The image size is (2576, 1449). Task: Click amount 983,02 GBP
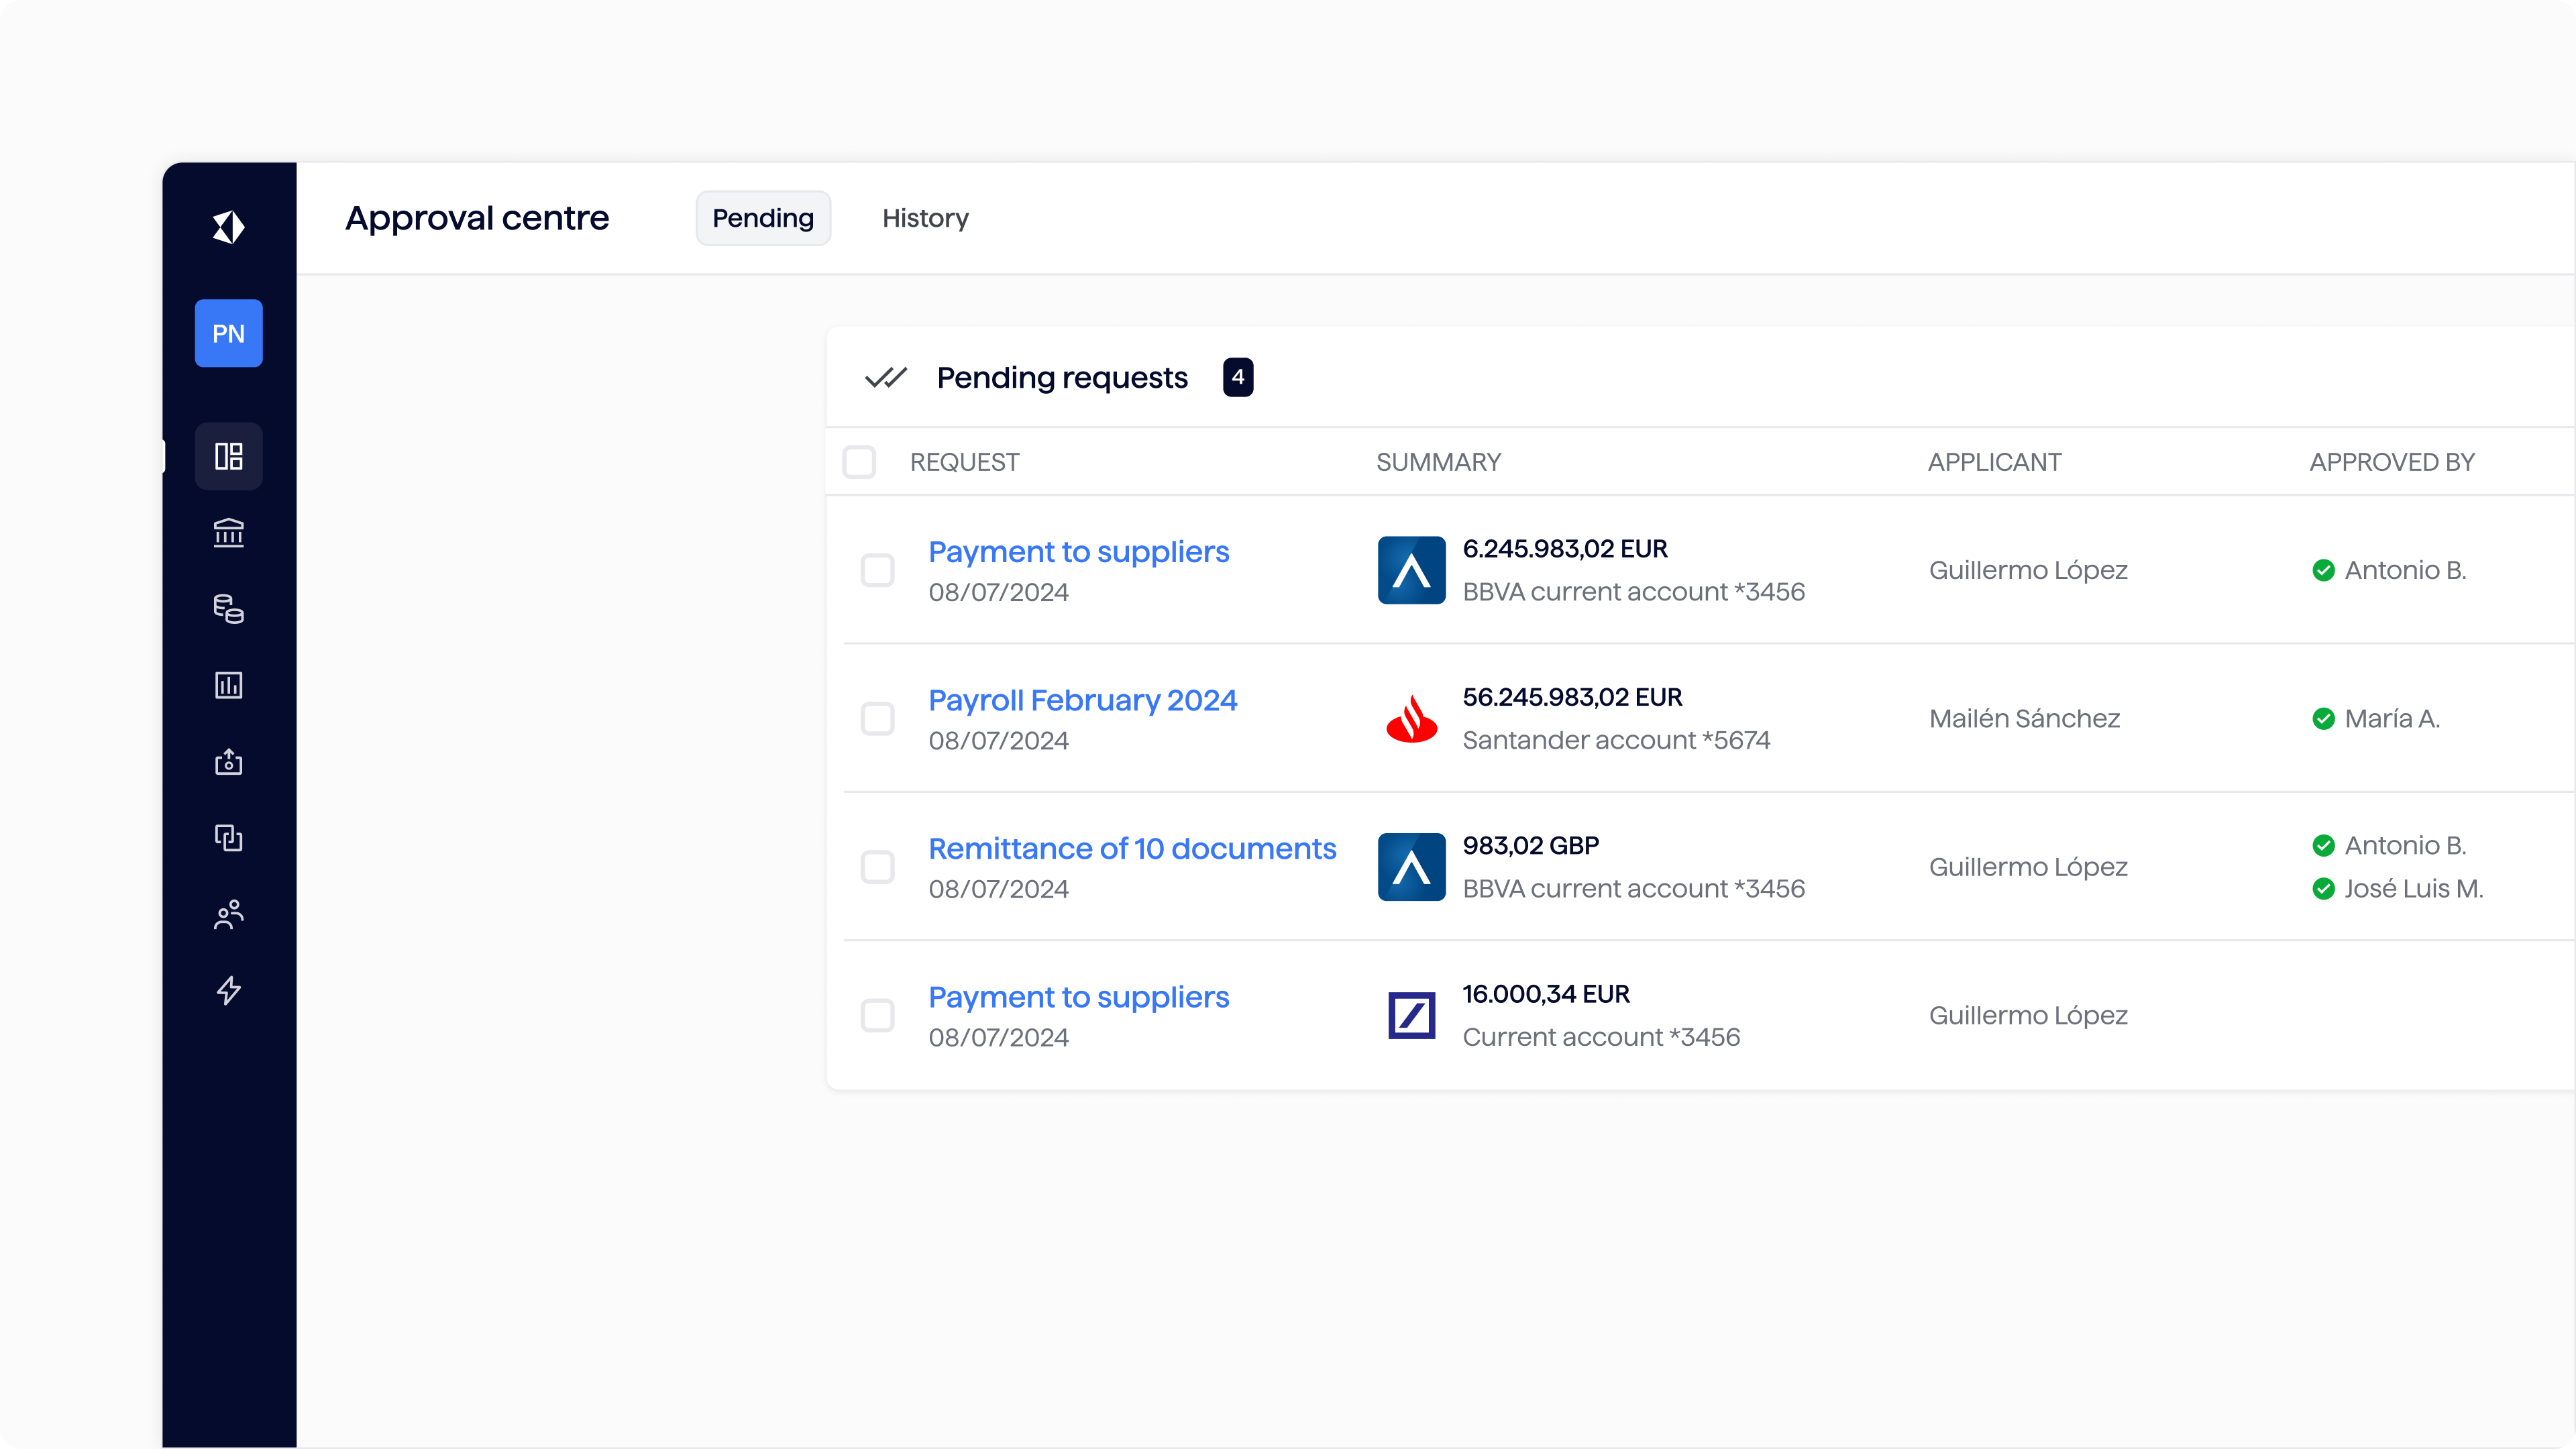[x=1530, y=846]
